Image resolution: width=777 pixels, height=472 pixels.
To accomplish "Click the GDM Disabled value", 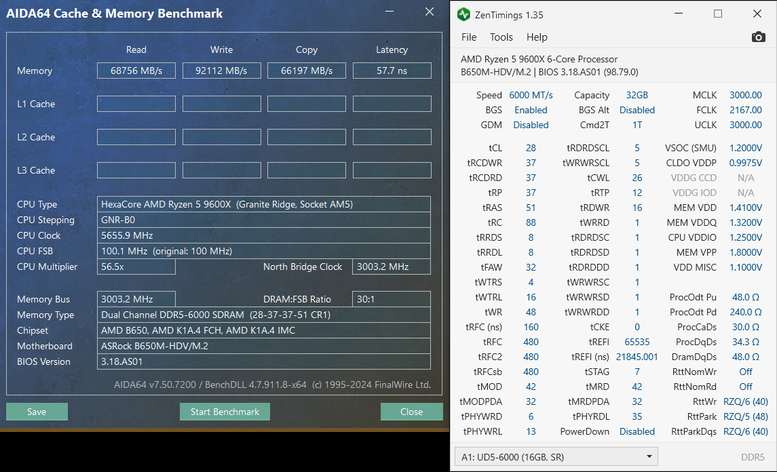I will [531, 125].
